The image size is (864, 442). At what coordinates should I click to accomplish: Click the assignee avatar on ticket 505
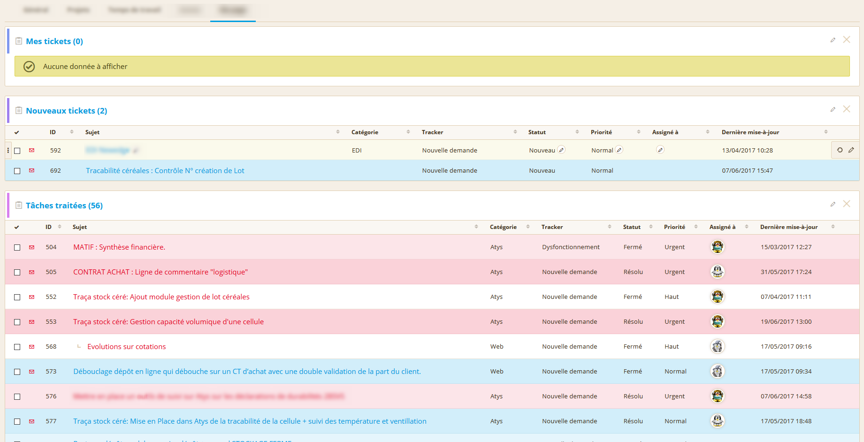pos(717,271)
